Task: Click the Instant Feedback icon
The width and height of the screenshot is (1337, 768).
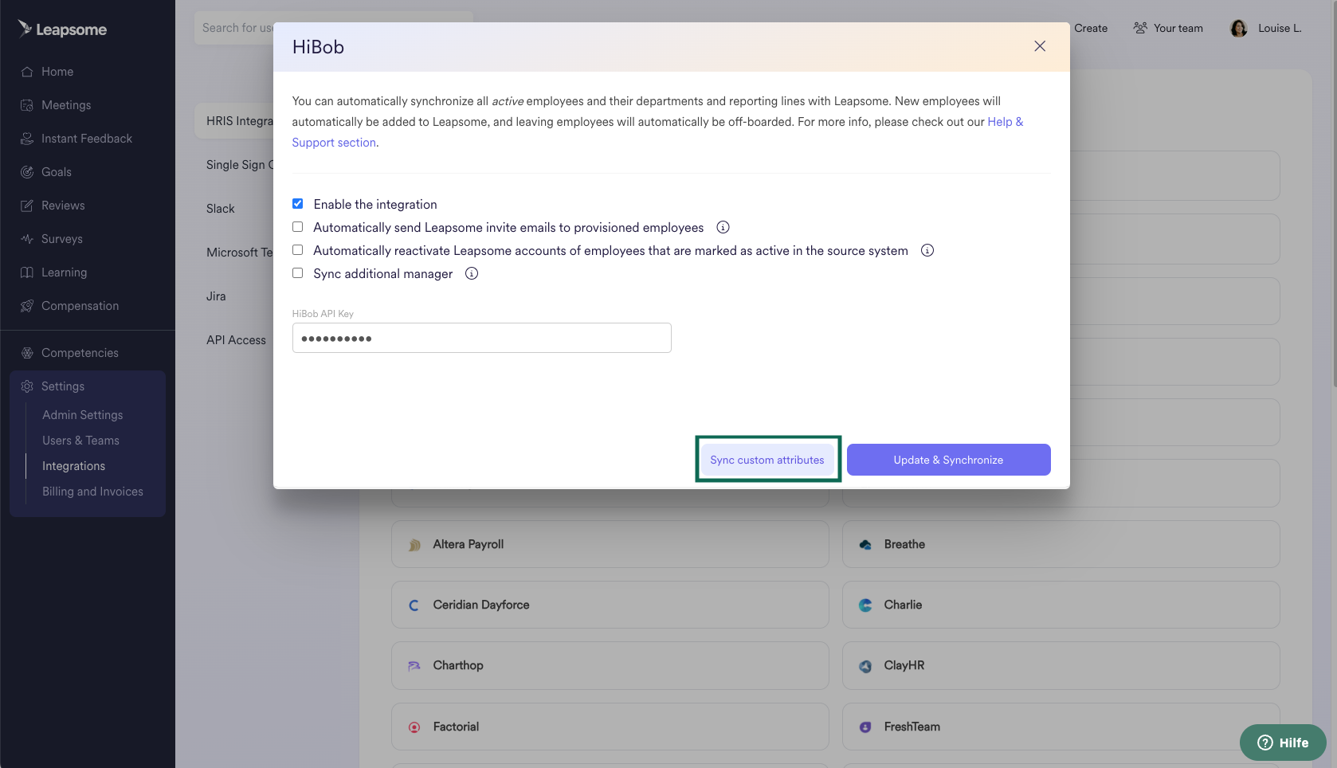Action: point(27,139)
